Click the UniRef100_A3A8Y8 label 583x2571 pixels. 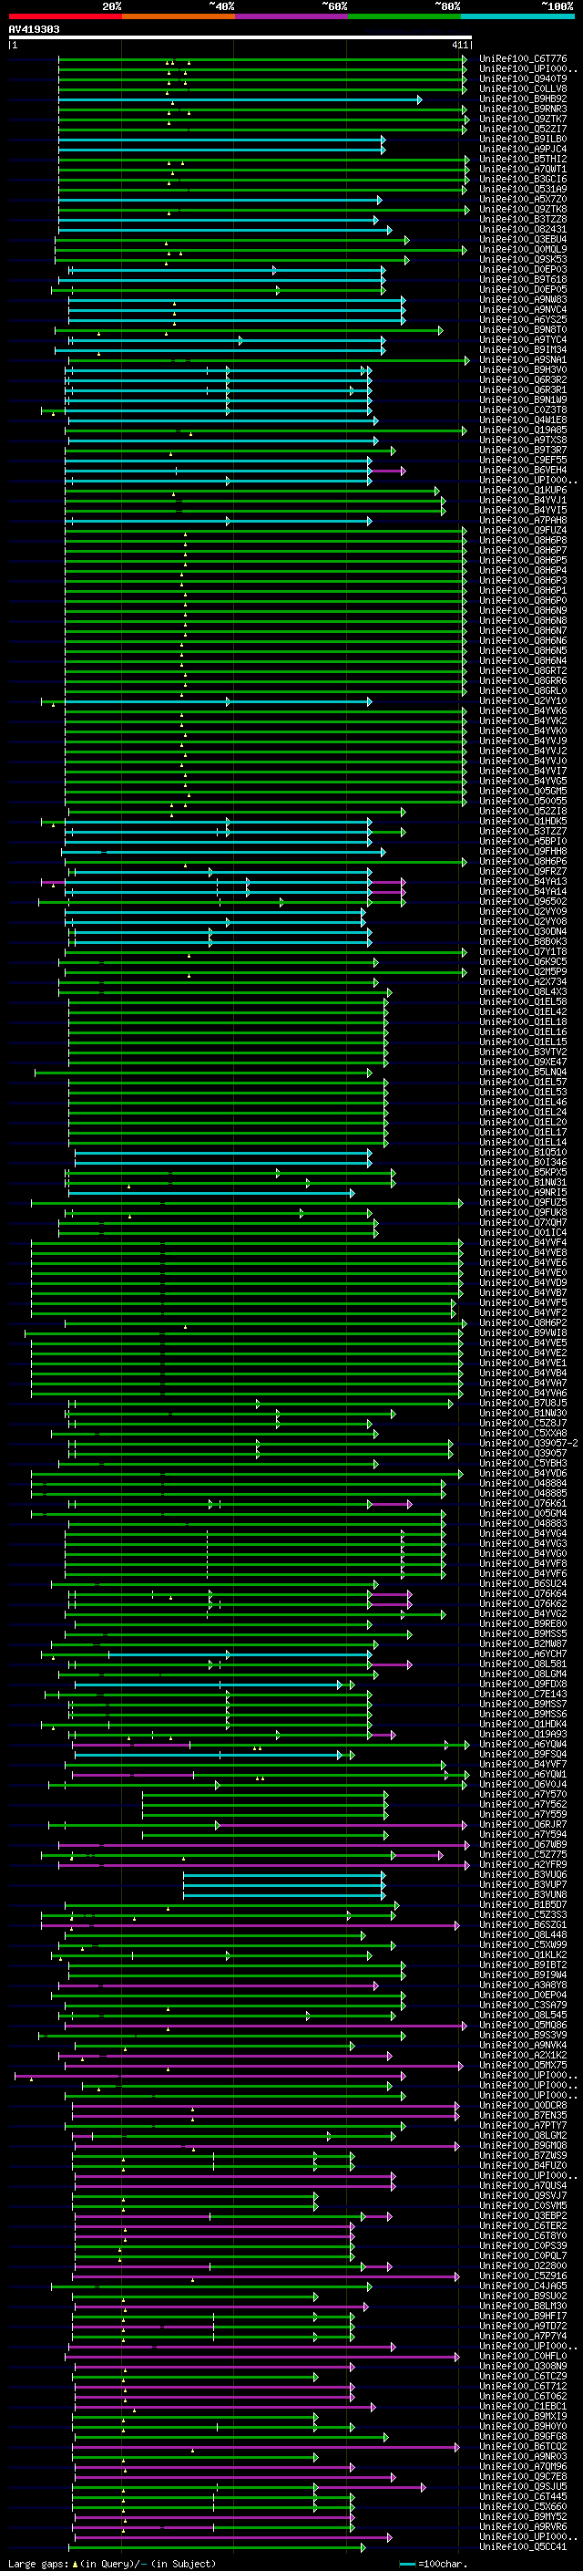[x=522, y=1985]
